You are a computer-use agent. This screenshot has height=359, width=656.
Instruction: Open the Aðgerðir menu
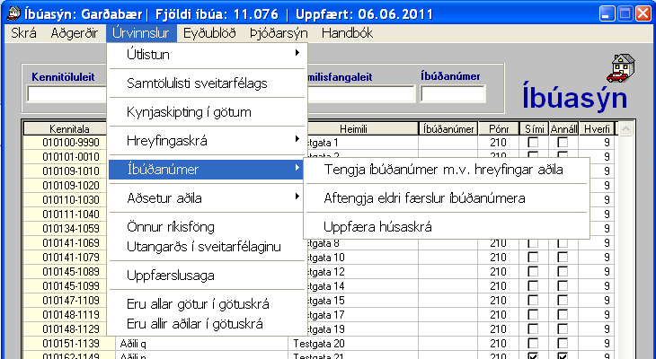[74, 33]
